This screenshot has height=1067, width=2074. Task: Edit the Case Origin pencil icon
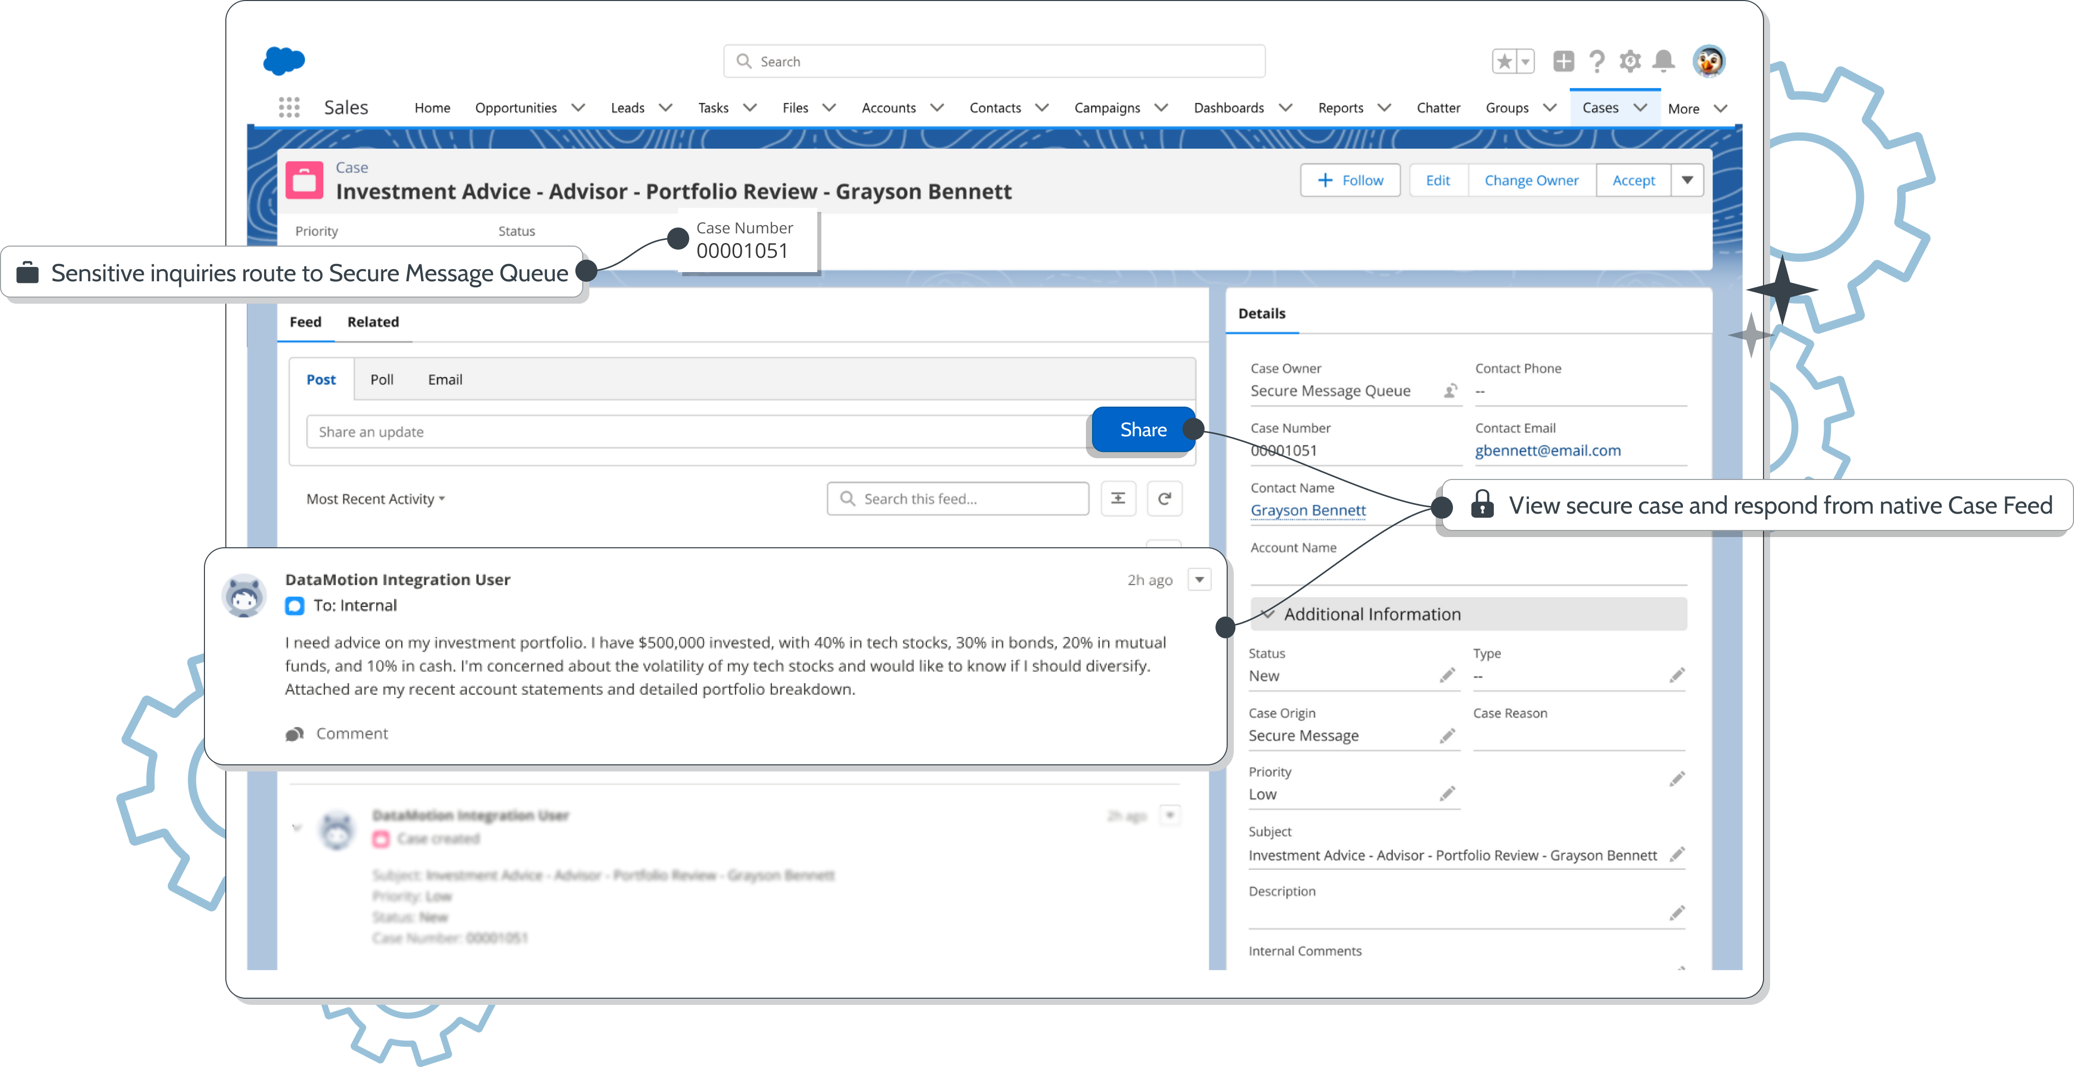[1447, 735]
